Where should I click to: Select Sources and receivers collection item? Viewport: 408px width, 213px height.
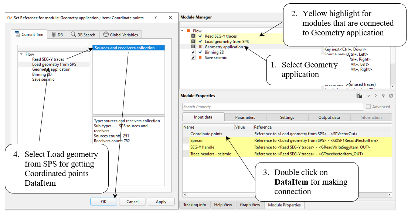[125, 48]
